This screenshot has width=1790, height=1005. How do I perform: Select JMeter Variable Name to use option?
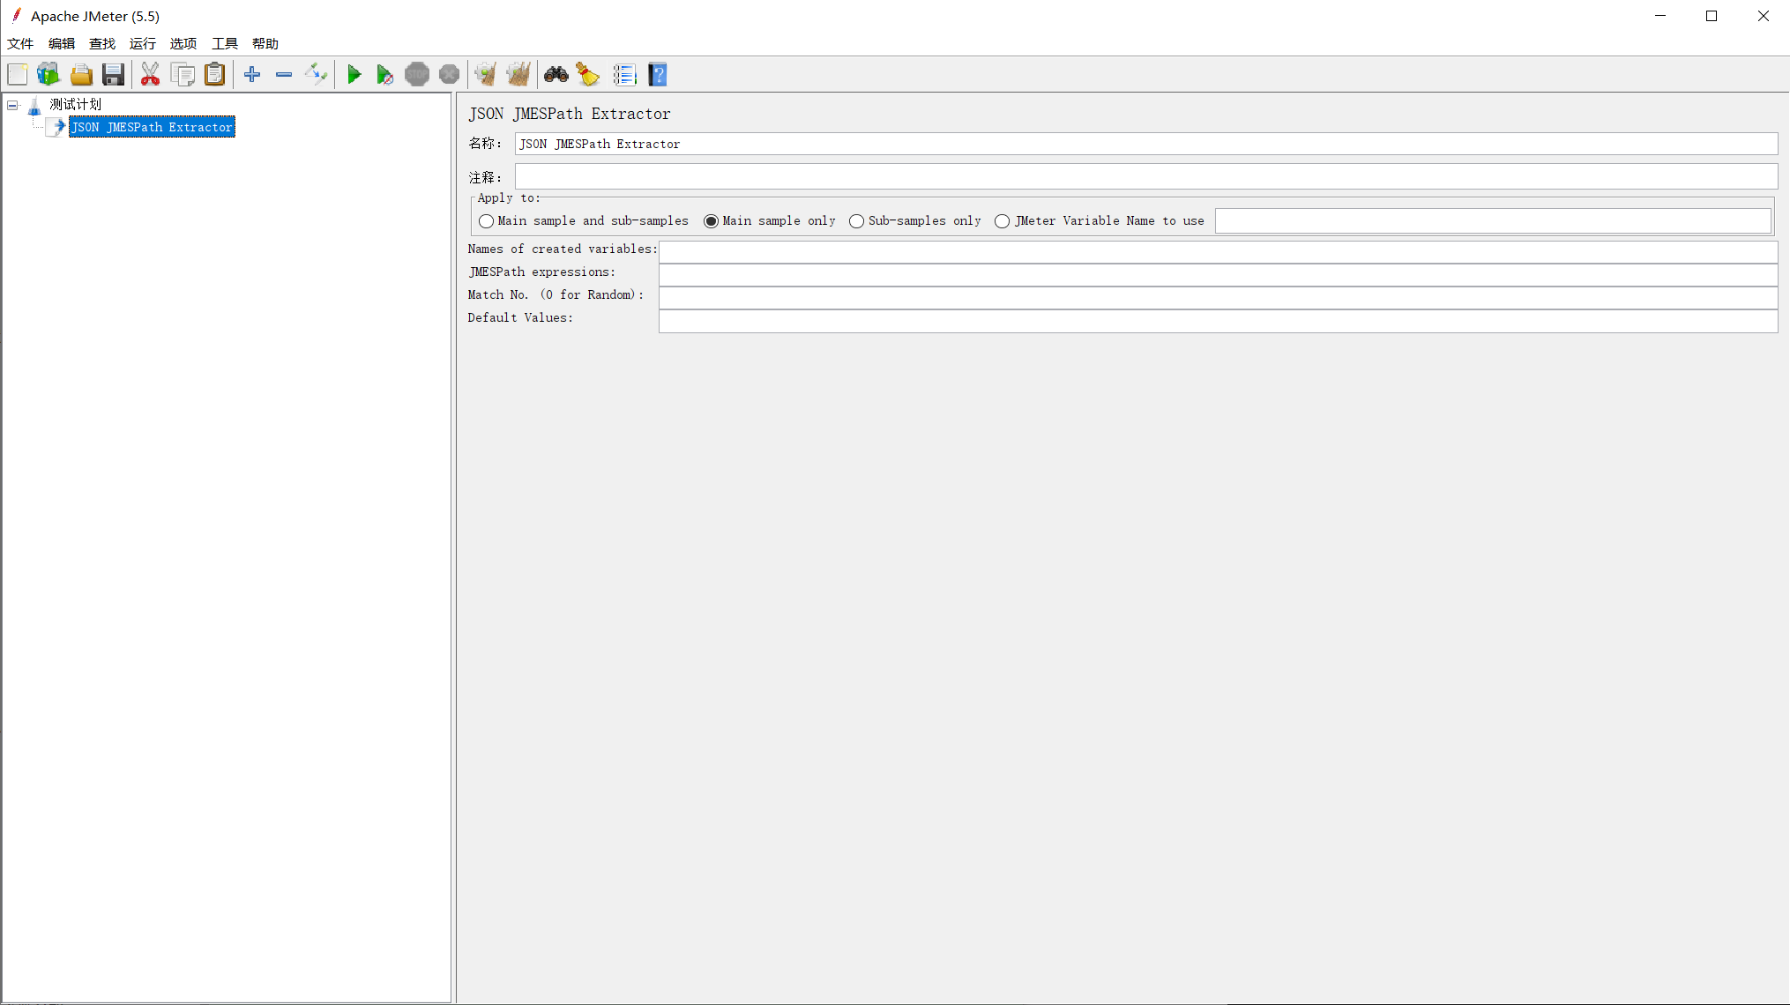[x=1100, y=221]
